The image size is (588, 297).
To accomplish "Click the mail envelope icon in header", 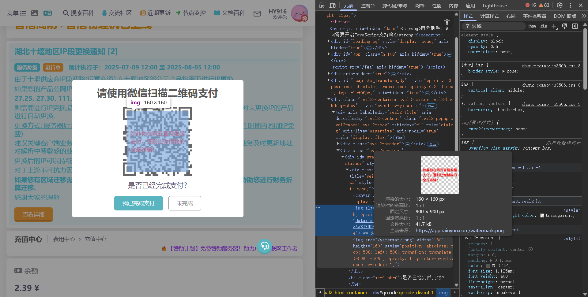I will click(257, 13).
